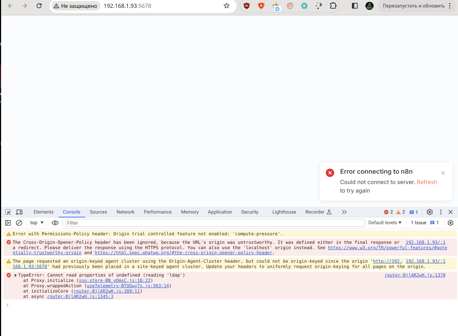
Task: Click the blue issues count badge in tab bar
Action: (413, 212)
